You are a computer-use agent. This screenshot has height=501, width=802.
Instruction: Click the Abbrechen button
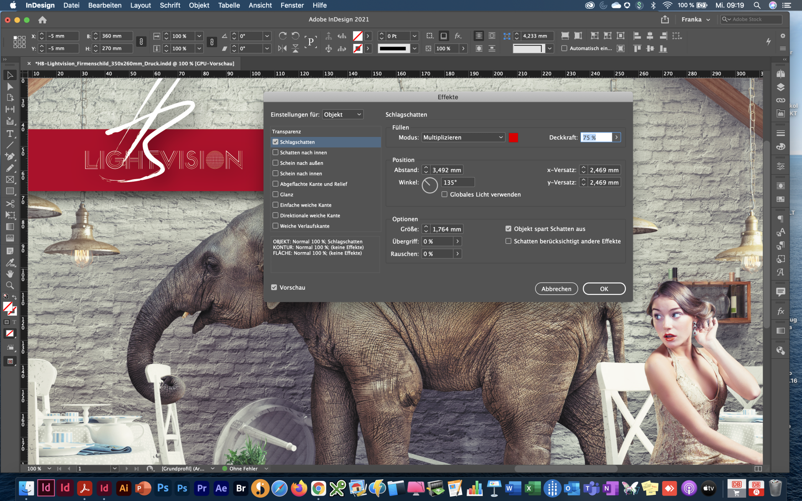556,289
